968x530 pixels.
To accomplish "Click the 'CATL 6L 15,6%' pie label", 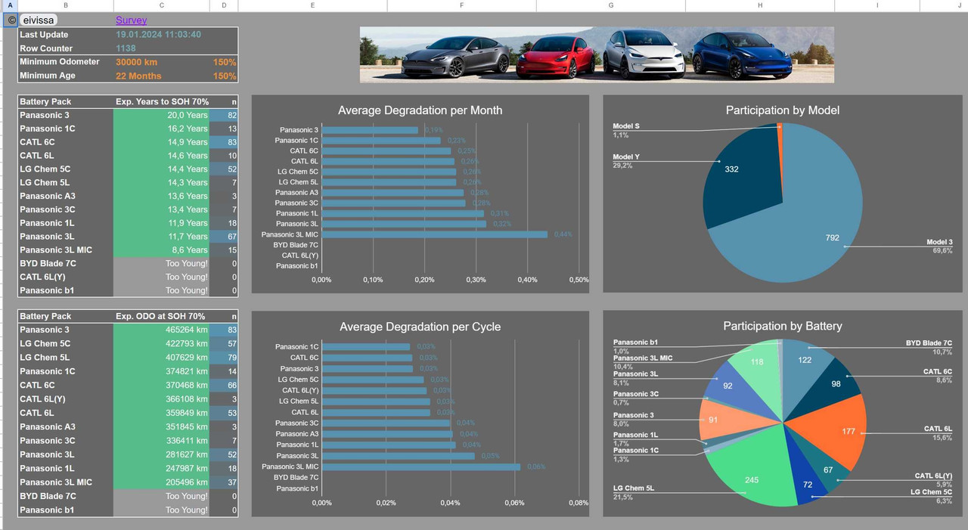I will [x=938, y=433].
